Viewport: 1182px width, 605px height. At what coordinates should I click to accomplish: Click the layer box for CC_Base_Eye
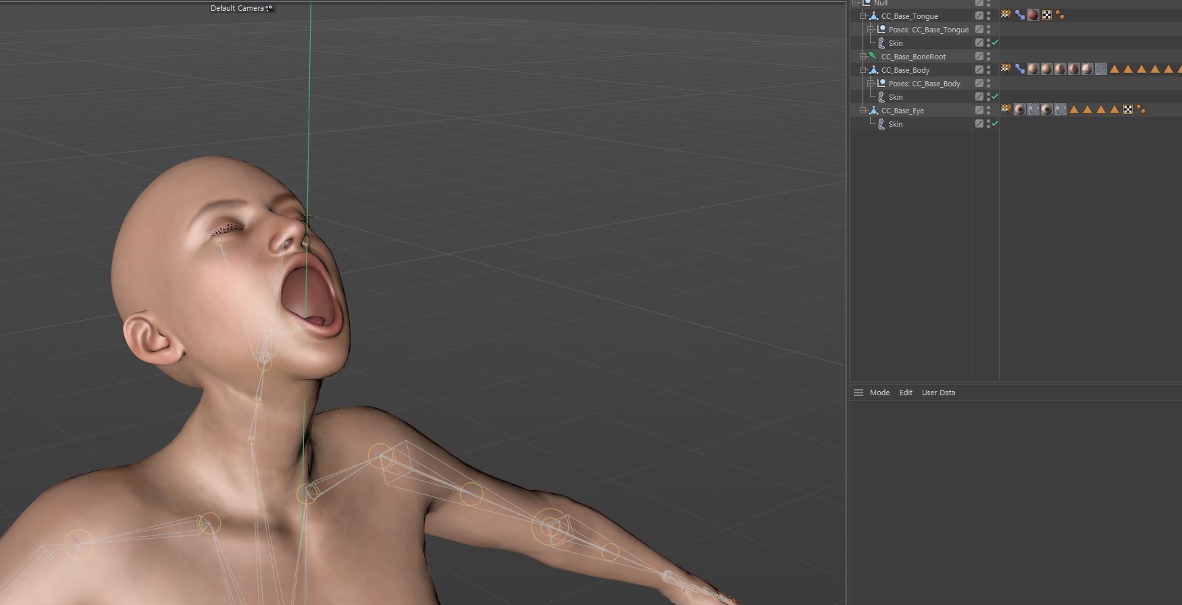[x=979, y=110]
